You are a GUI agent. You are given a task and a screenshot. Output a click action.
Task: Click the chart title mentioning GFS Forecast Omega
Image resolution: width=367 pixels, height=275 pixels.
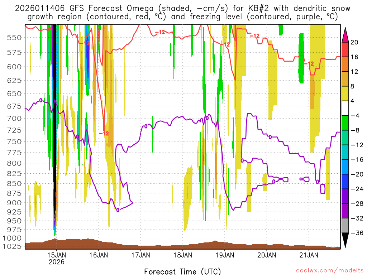[x=182, y=13]
